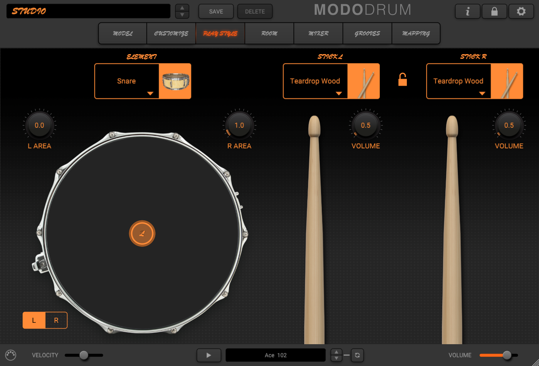539x366 pixels.
Task: Select the R hand button
Action: tap(56, 320)
